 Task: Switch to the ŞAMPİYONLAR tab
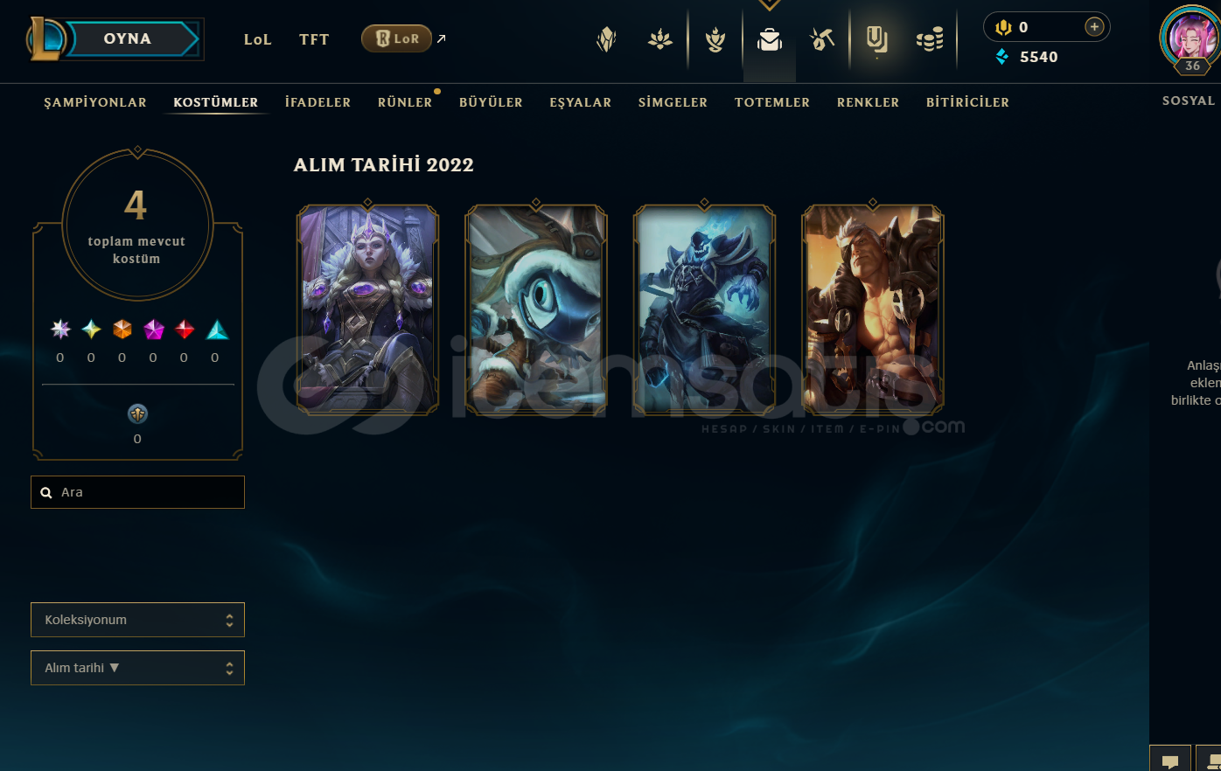pos(95,102)
